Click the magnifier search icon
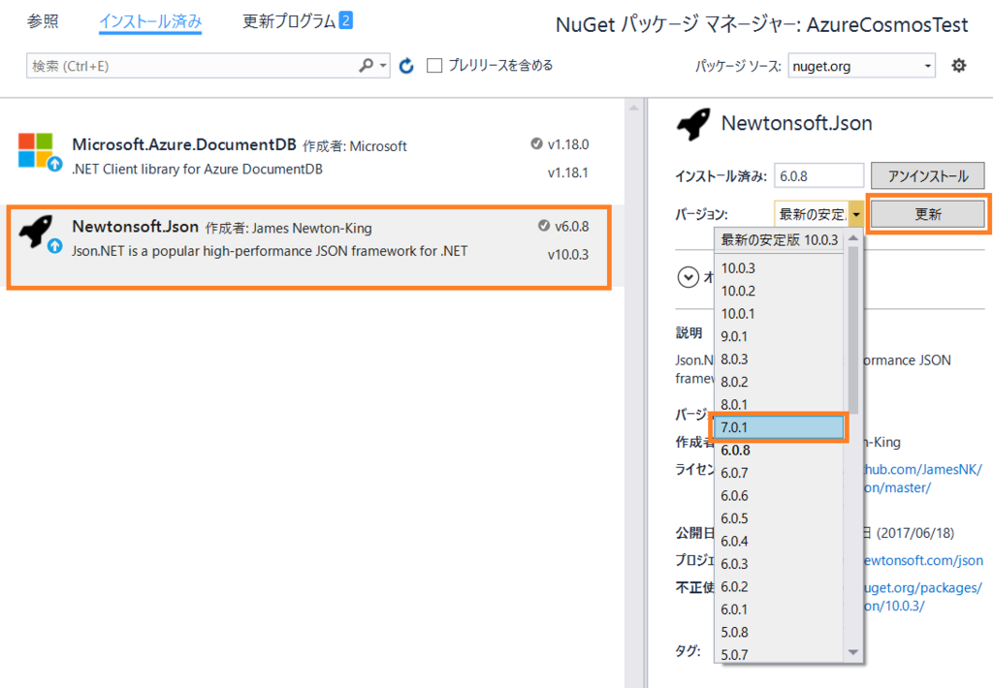The width and height of the screenshot is (993, 688). pos(366,65)
